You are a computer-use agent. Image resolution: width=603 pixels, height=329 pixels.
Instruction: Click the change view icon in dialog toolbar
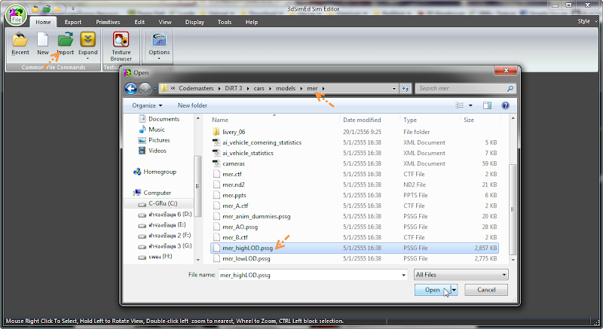460,105
